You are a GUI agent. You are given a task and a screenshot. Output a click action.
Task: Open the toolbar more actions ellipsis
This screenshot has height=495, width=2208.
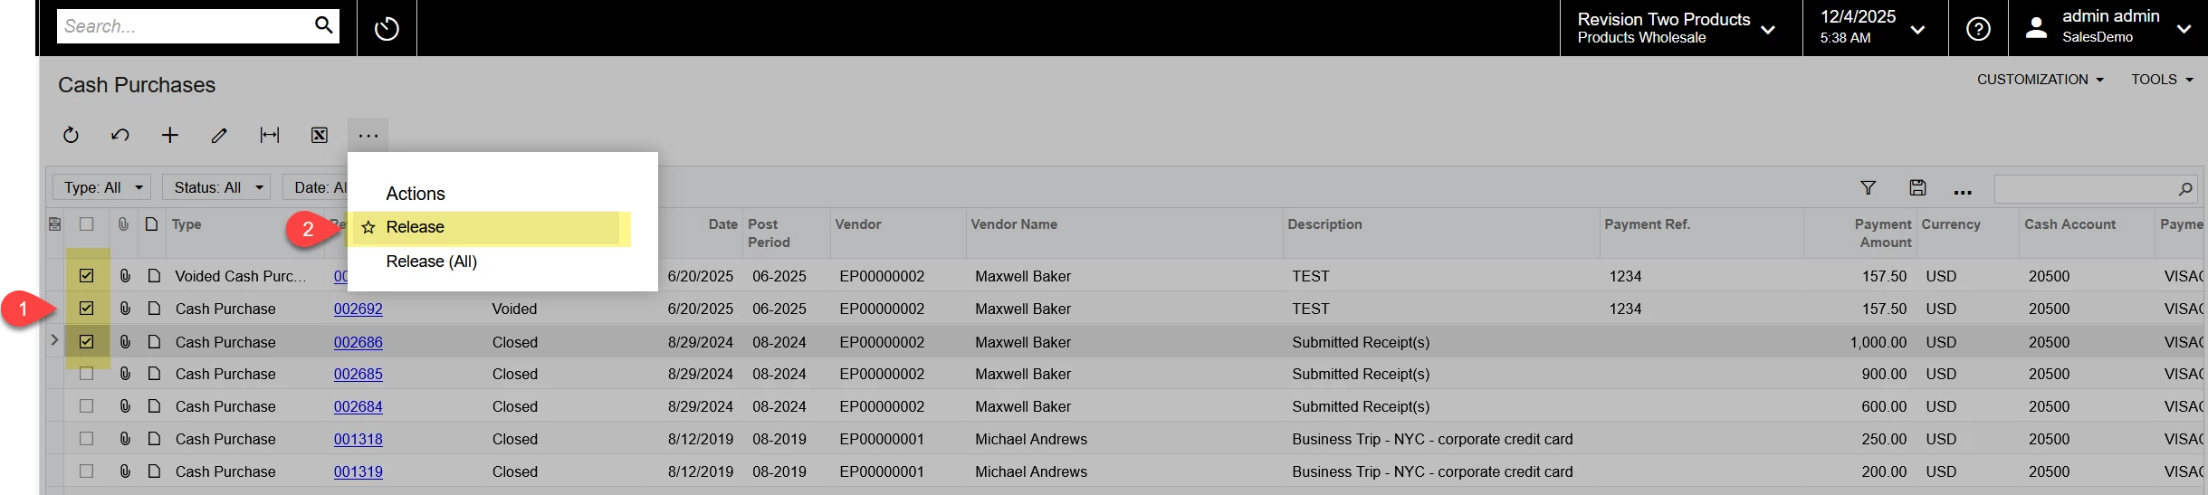(x=368, y=135)
